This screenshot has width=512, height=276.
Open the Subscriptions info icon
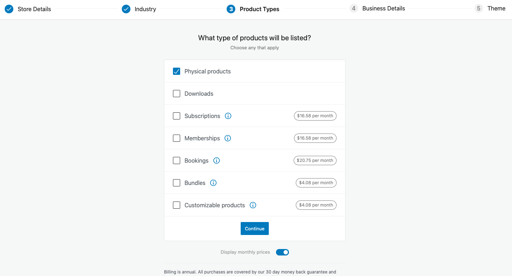228,116
